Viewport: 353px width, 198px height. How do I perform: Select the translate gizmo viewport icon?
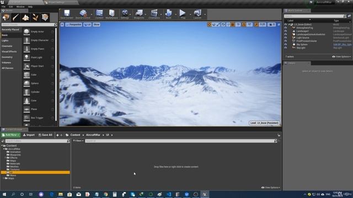(x=209, y=24)
